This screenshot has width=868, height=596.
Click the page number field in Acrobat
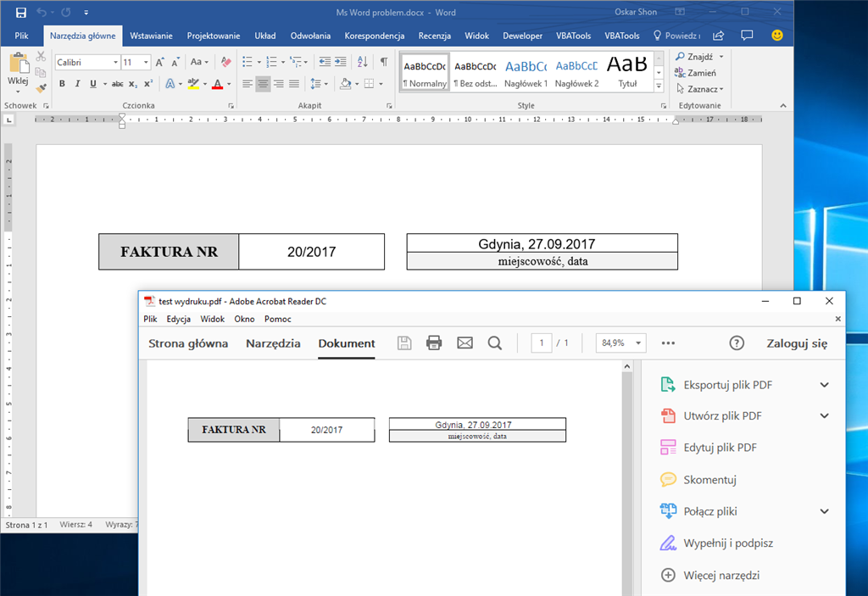click(x=542, y=343)
